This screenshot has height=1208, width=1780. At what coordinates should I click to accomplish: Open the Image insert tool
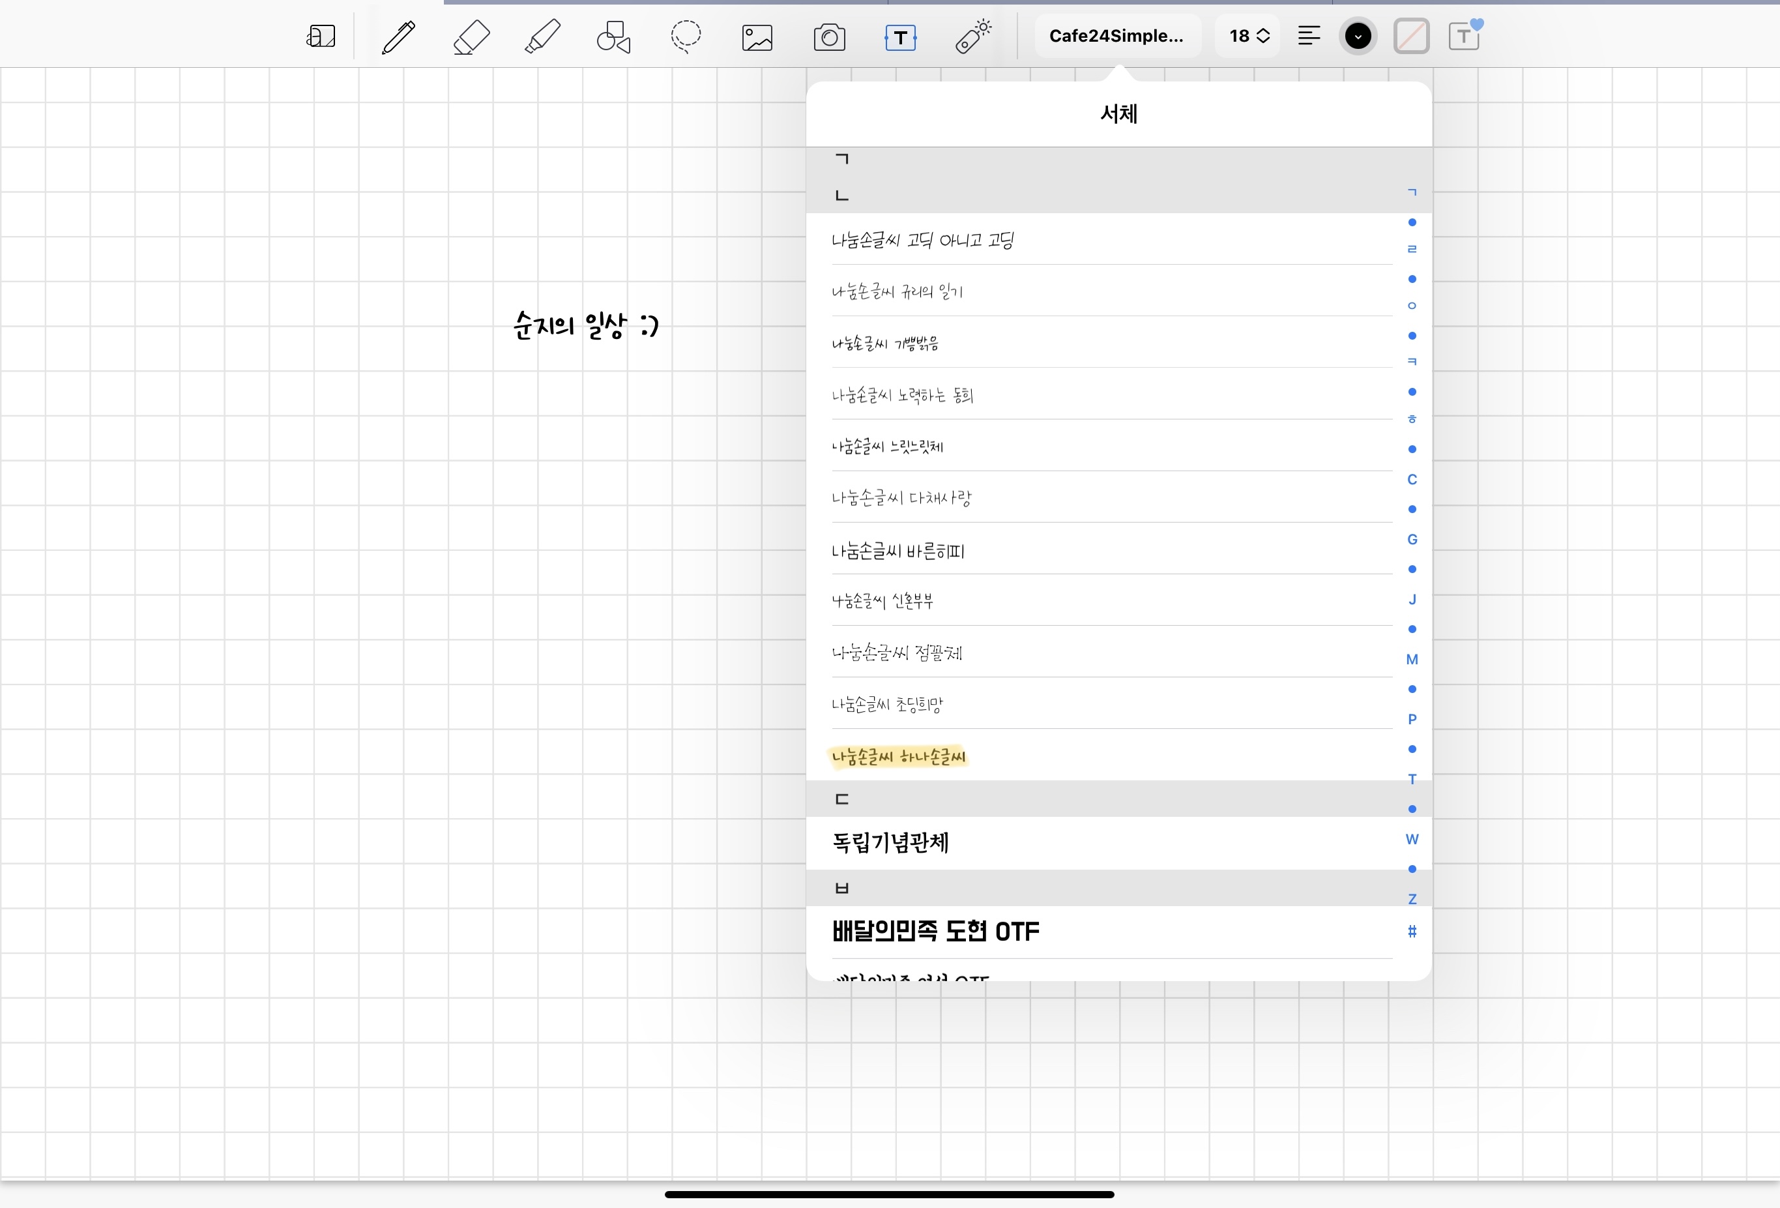pyautogui.click(x=757, y=37)
